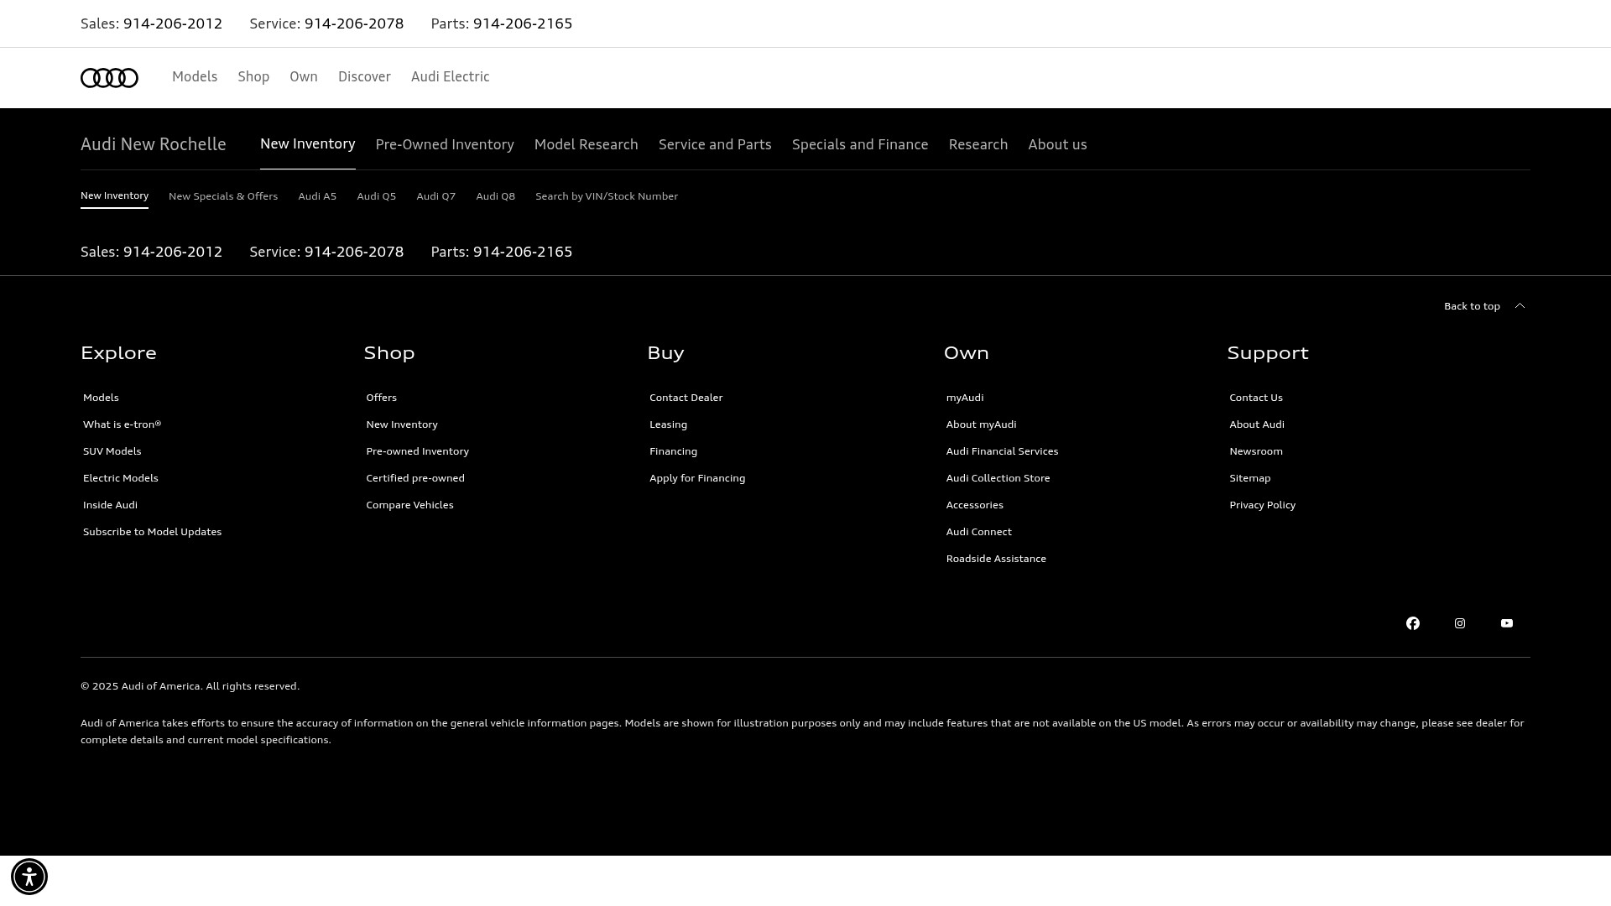
Task: Open New Specials & Offers
Action: click(223, 196)
